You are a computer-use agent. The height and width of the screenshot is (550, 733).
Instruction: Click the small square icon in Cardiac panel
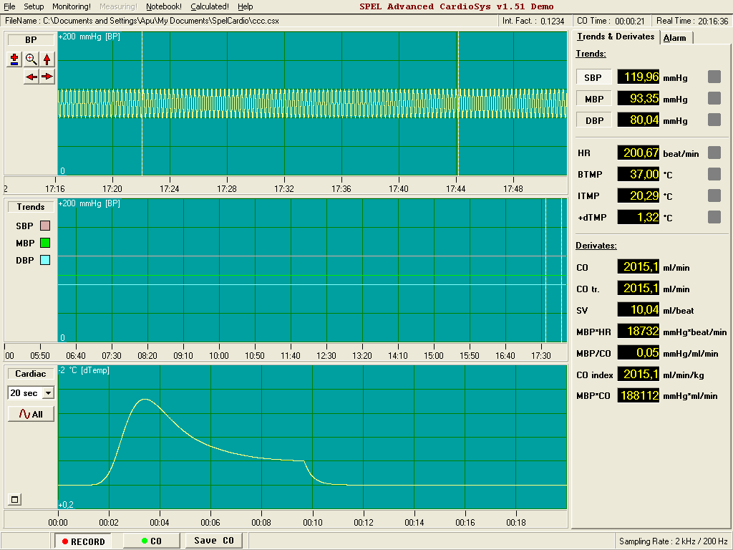tap(15, 499)
